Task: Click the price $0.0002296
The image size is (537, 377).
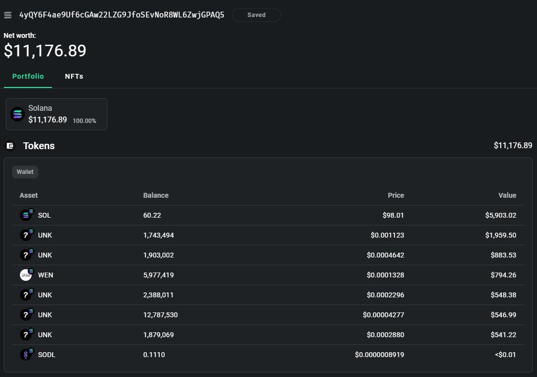Action: [x=385, y=295]
